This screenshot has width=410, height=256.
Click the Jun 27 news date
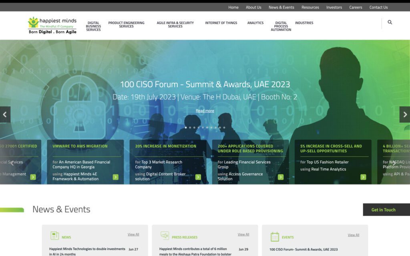tap(133, 249)
